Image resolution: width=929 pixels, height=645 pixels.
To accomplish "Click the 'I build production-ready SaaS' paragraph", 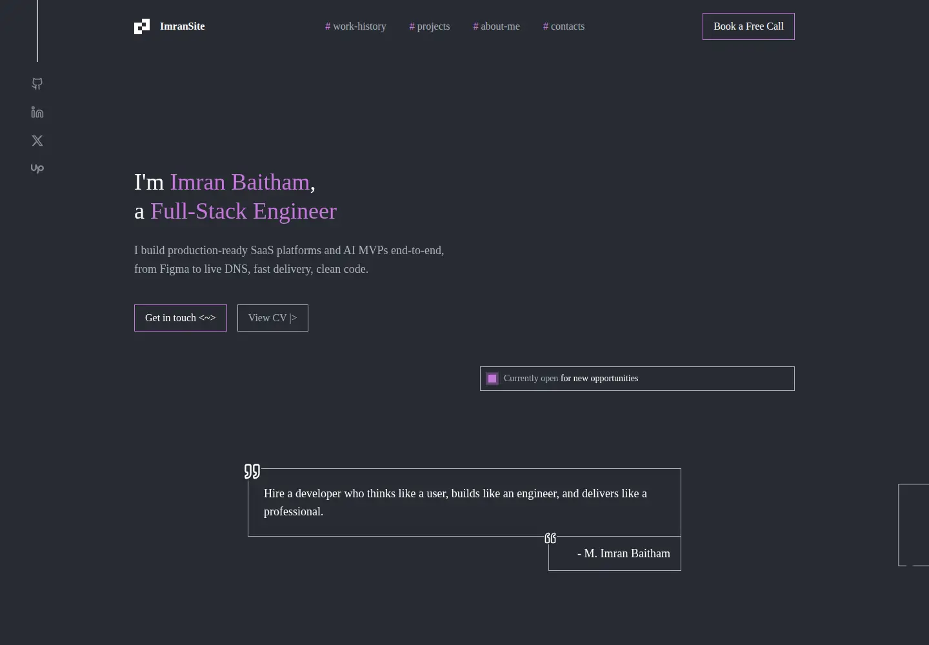I will point(289,259).
